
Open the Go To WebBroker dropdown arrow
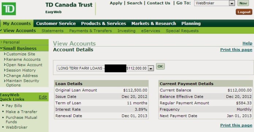pyautogui.click(x=232, y=3)
